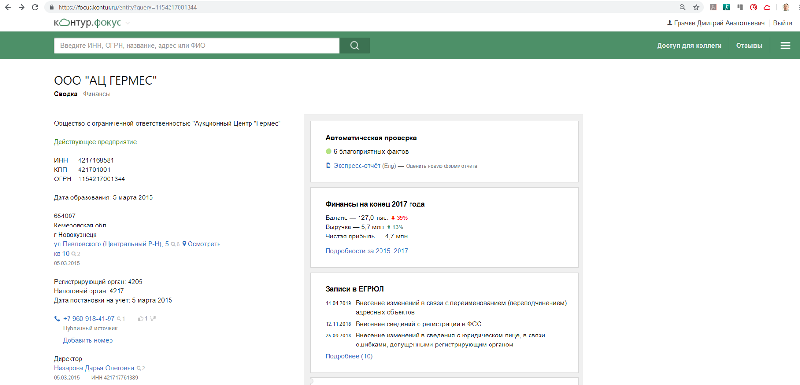The height and width of the screenshot is (385, 800).
Task: Open Доступ для коллеги in the header
Action: [689, 46]
